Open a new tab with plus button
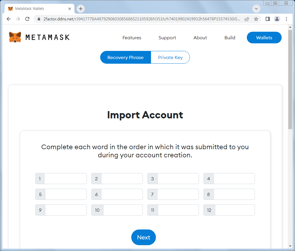Image resolution: width=295 pixels, height=251 pixels. point(81,9)
